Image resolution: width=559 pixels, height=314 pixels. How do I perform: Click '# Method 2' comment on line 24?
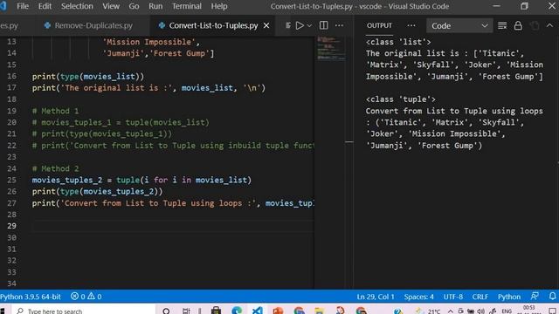[x=55, y=168]
